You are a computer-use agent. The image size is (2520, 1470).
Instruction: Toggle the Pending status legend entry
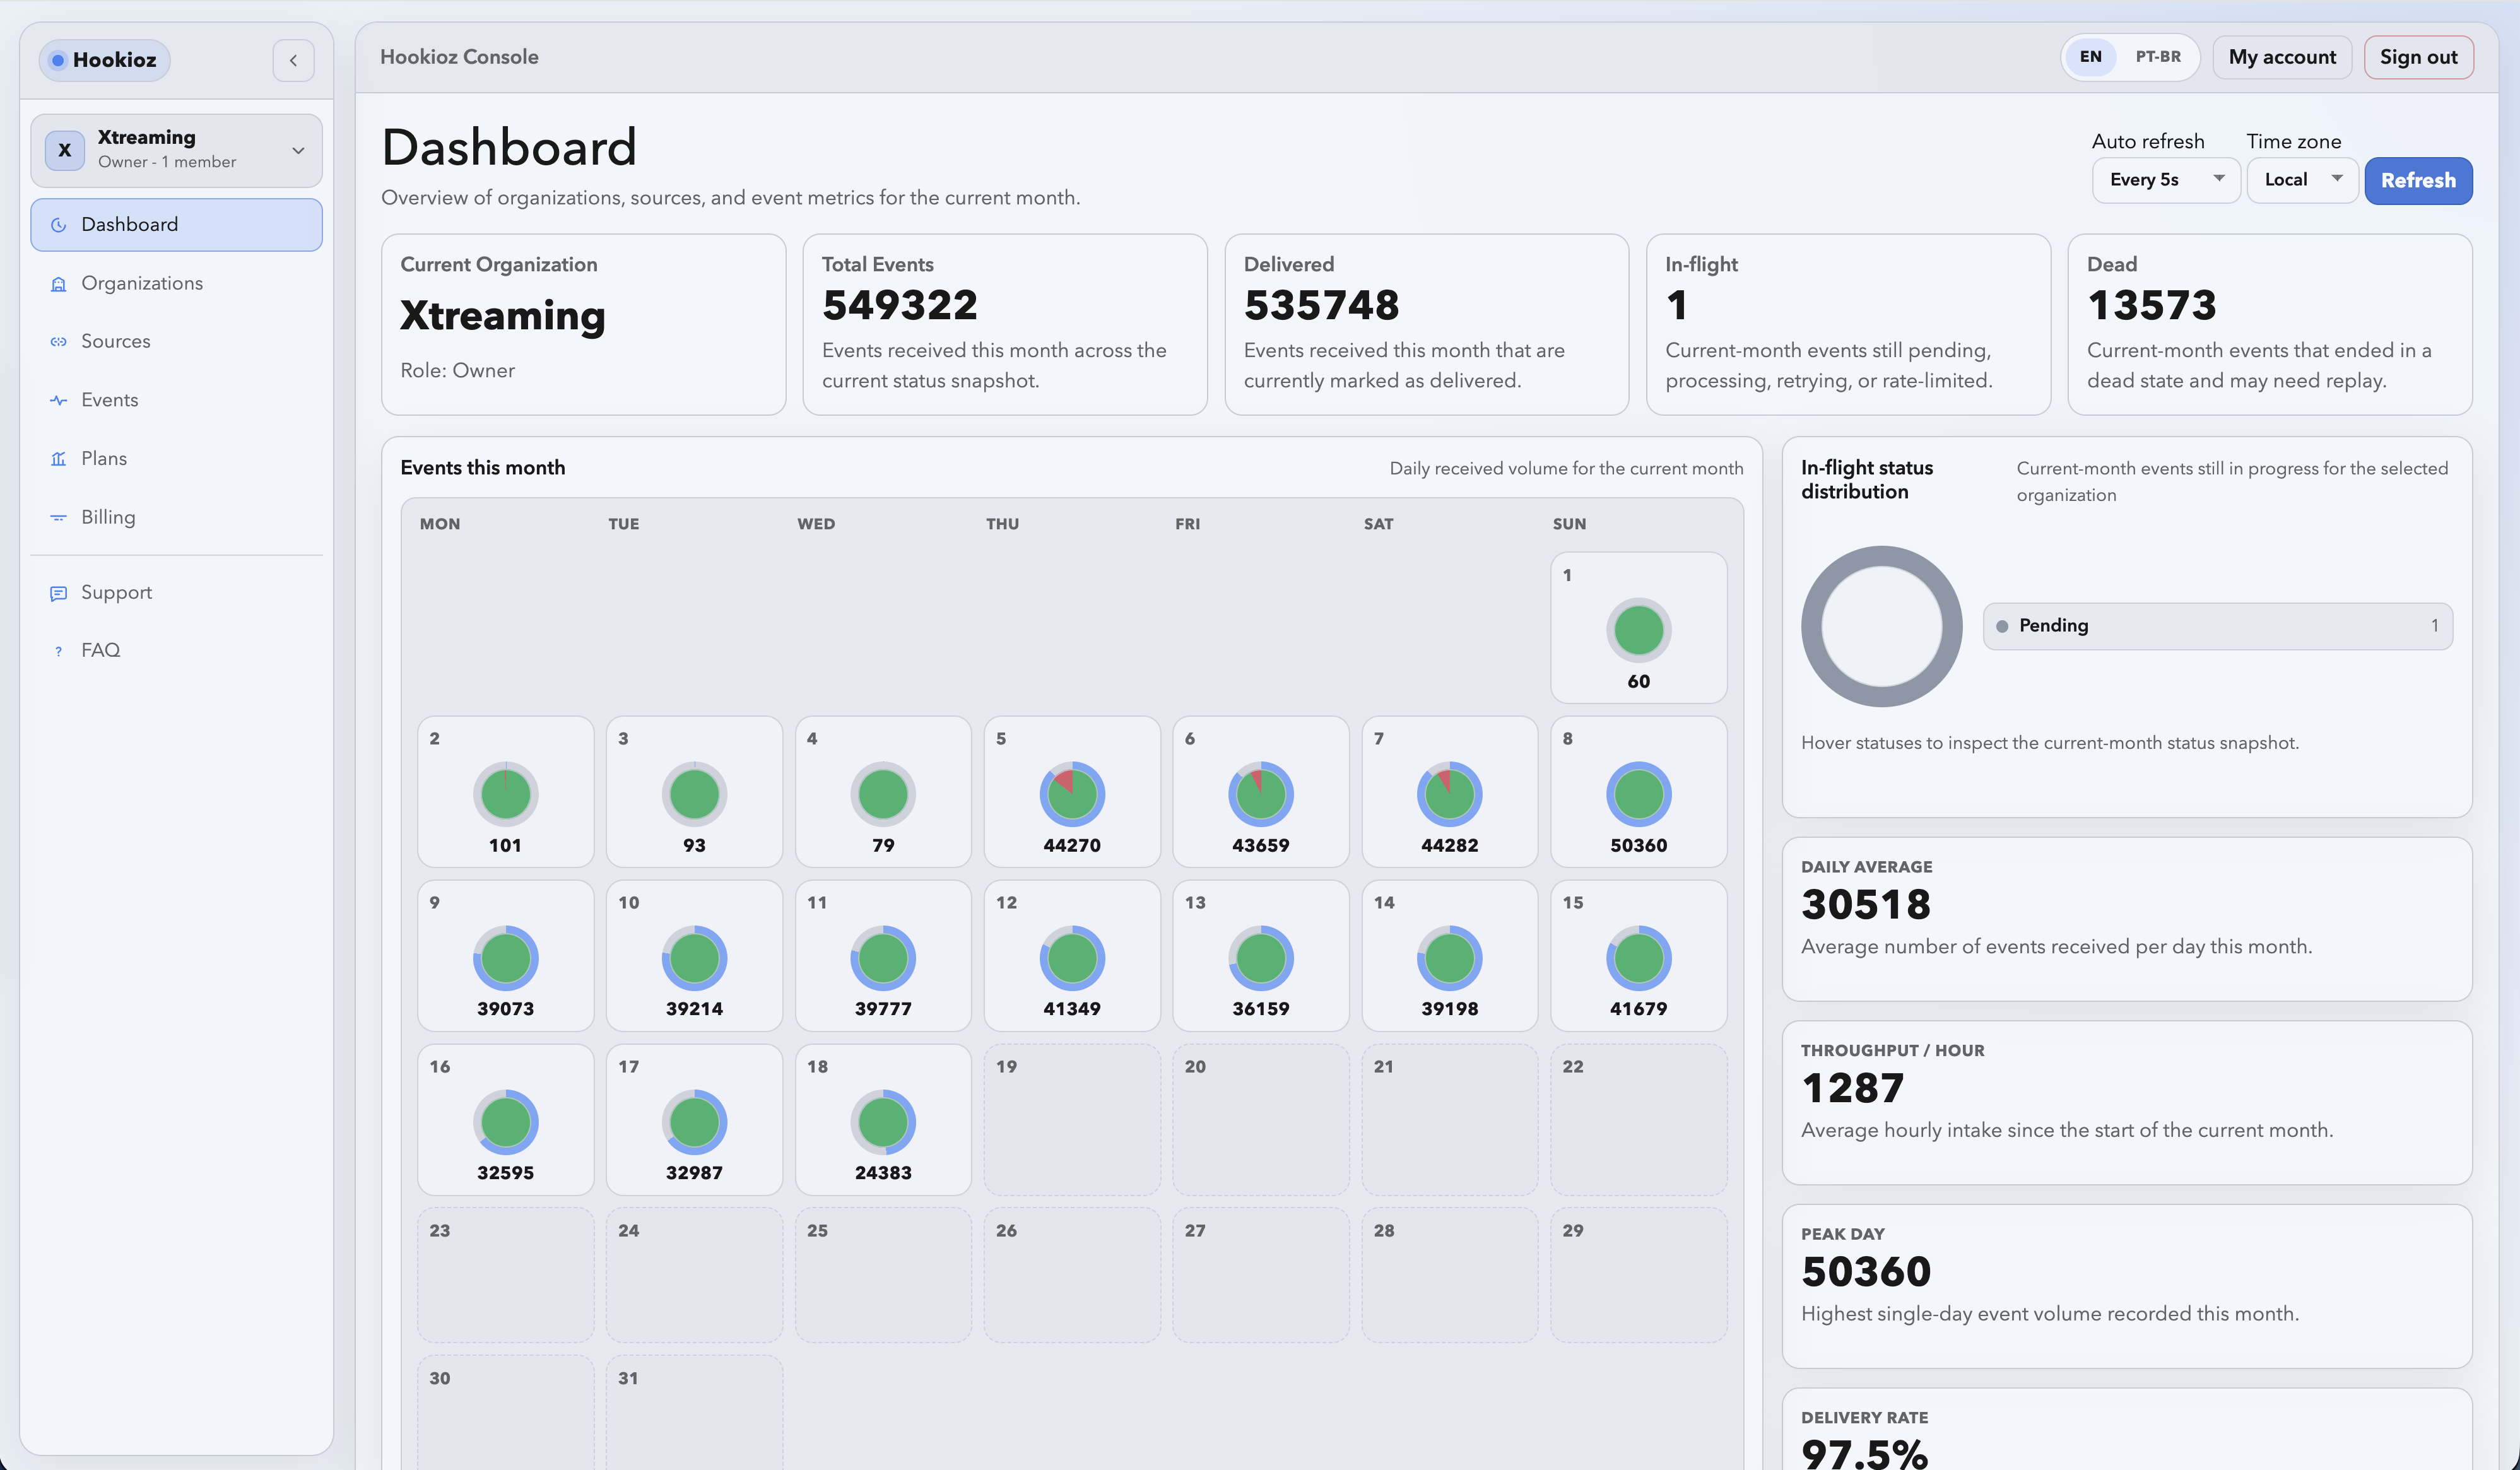click(2217, 626)
